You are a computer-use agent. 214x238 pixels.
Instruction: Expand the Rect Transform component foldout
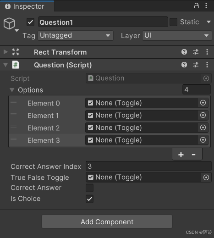pos(5,52)
